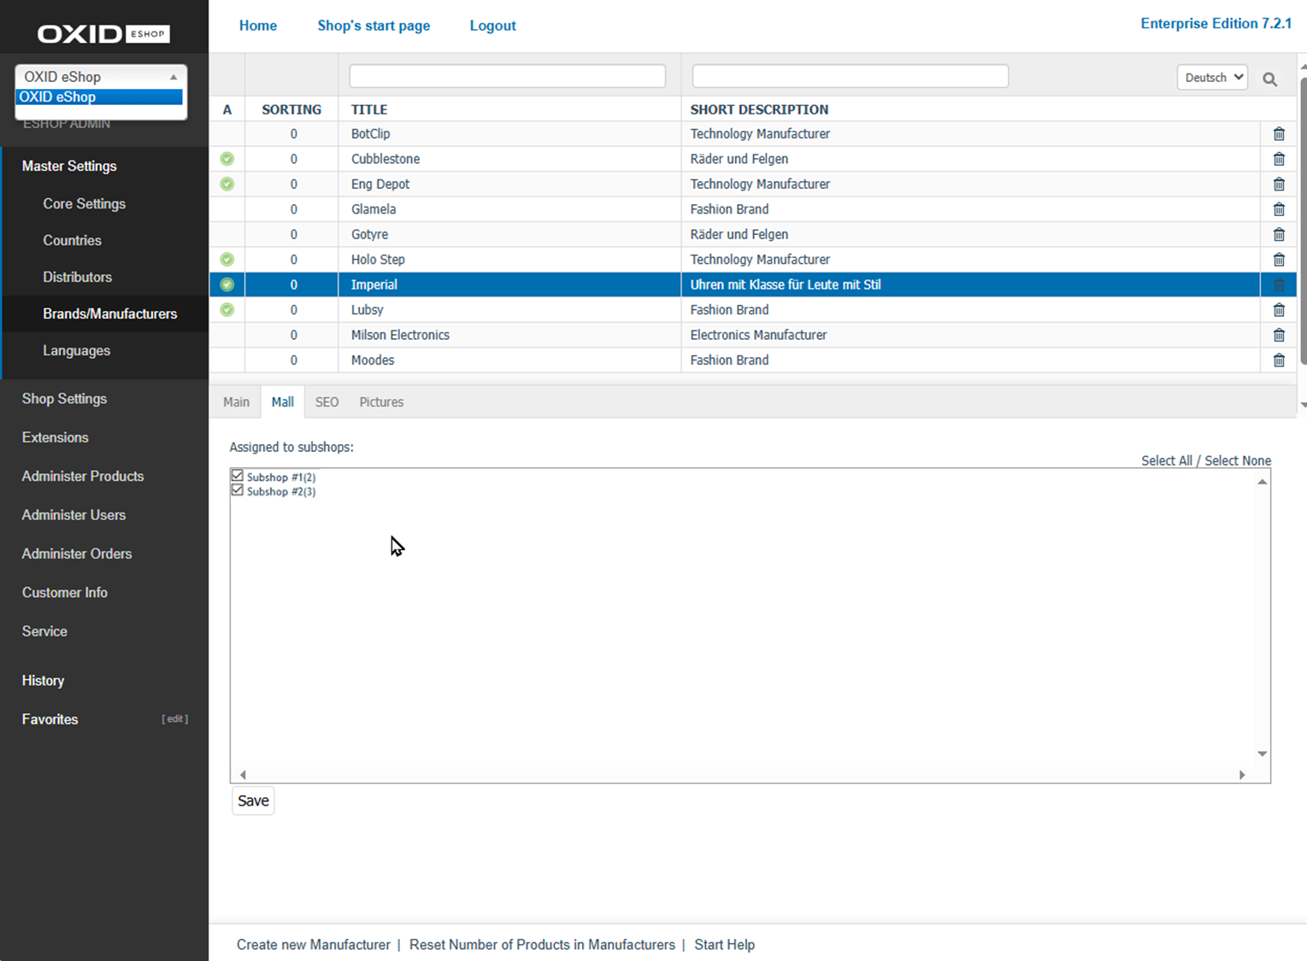
Task: Toggle Subshop #2(3) checkbox
Action: (x=238, y=490)
